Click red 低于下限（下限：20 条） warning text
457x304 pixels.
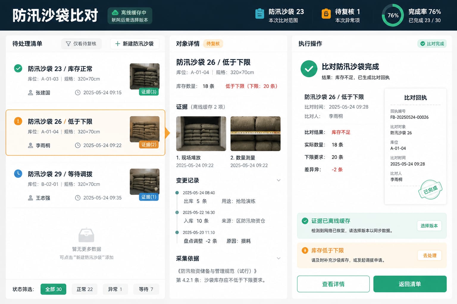251,86
